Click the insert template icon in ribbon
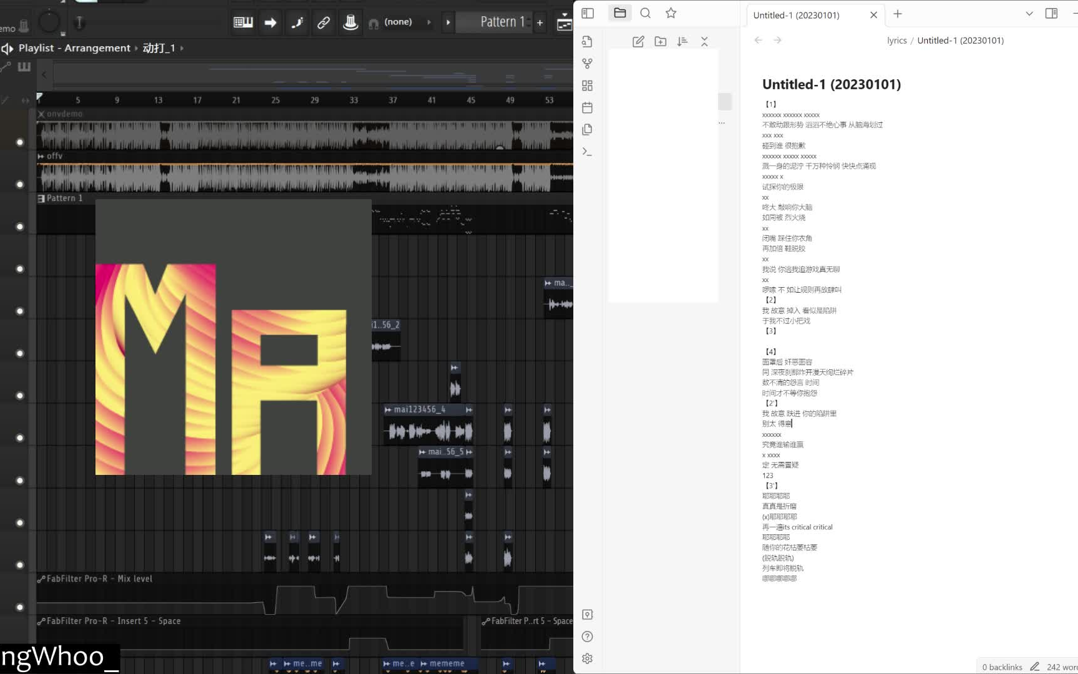Viewport: 1078px width, 674px height. click(x=587, y=129)
